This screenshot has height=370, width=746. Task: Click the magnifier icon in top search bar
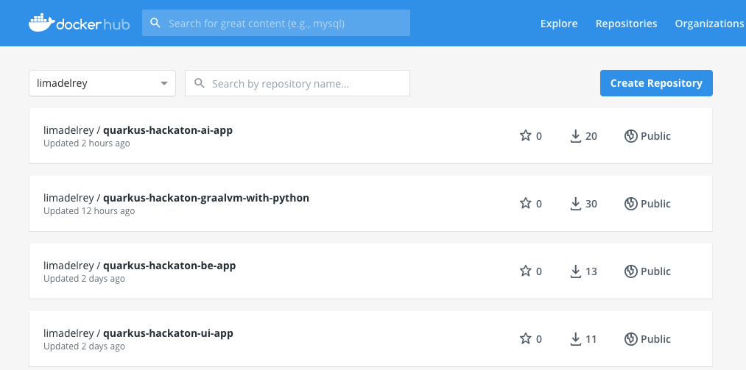[x=155, y=23]
